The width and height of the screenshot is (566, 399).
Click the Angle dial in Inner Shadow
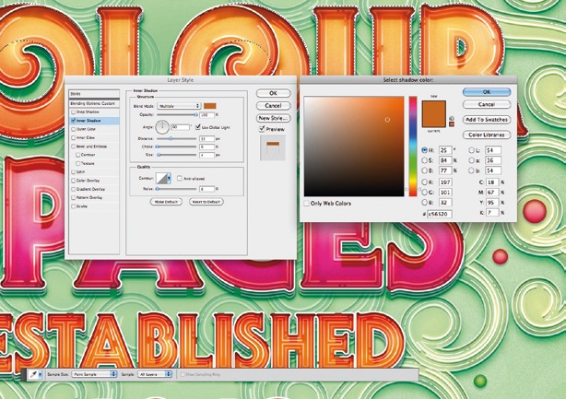(162, 125)
